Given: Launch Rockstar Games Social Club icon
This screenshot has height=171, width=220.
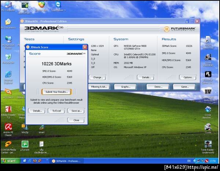Looking at the screenshot, I should point(208,77).
